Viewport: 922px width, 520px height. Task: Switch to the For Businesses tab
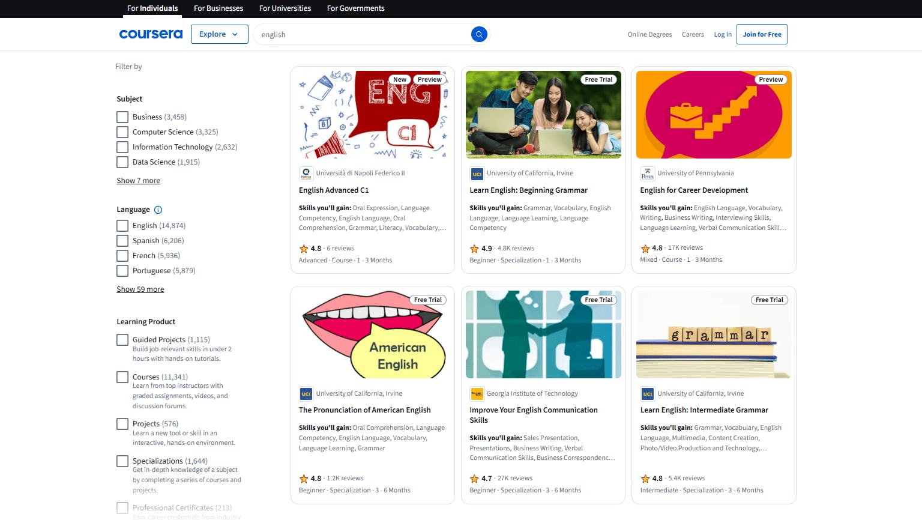tap(218, 8)
